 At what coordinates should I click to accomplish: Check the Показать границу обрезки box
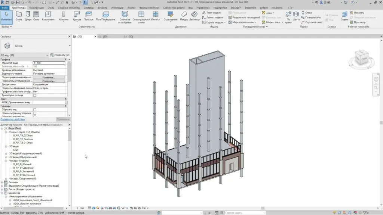click(35, 113)
